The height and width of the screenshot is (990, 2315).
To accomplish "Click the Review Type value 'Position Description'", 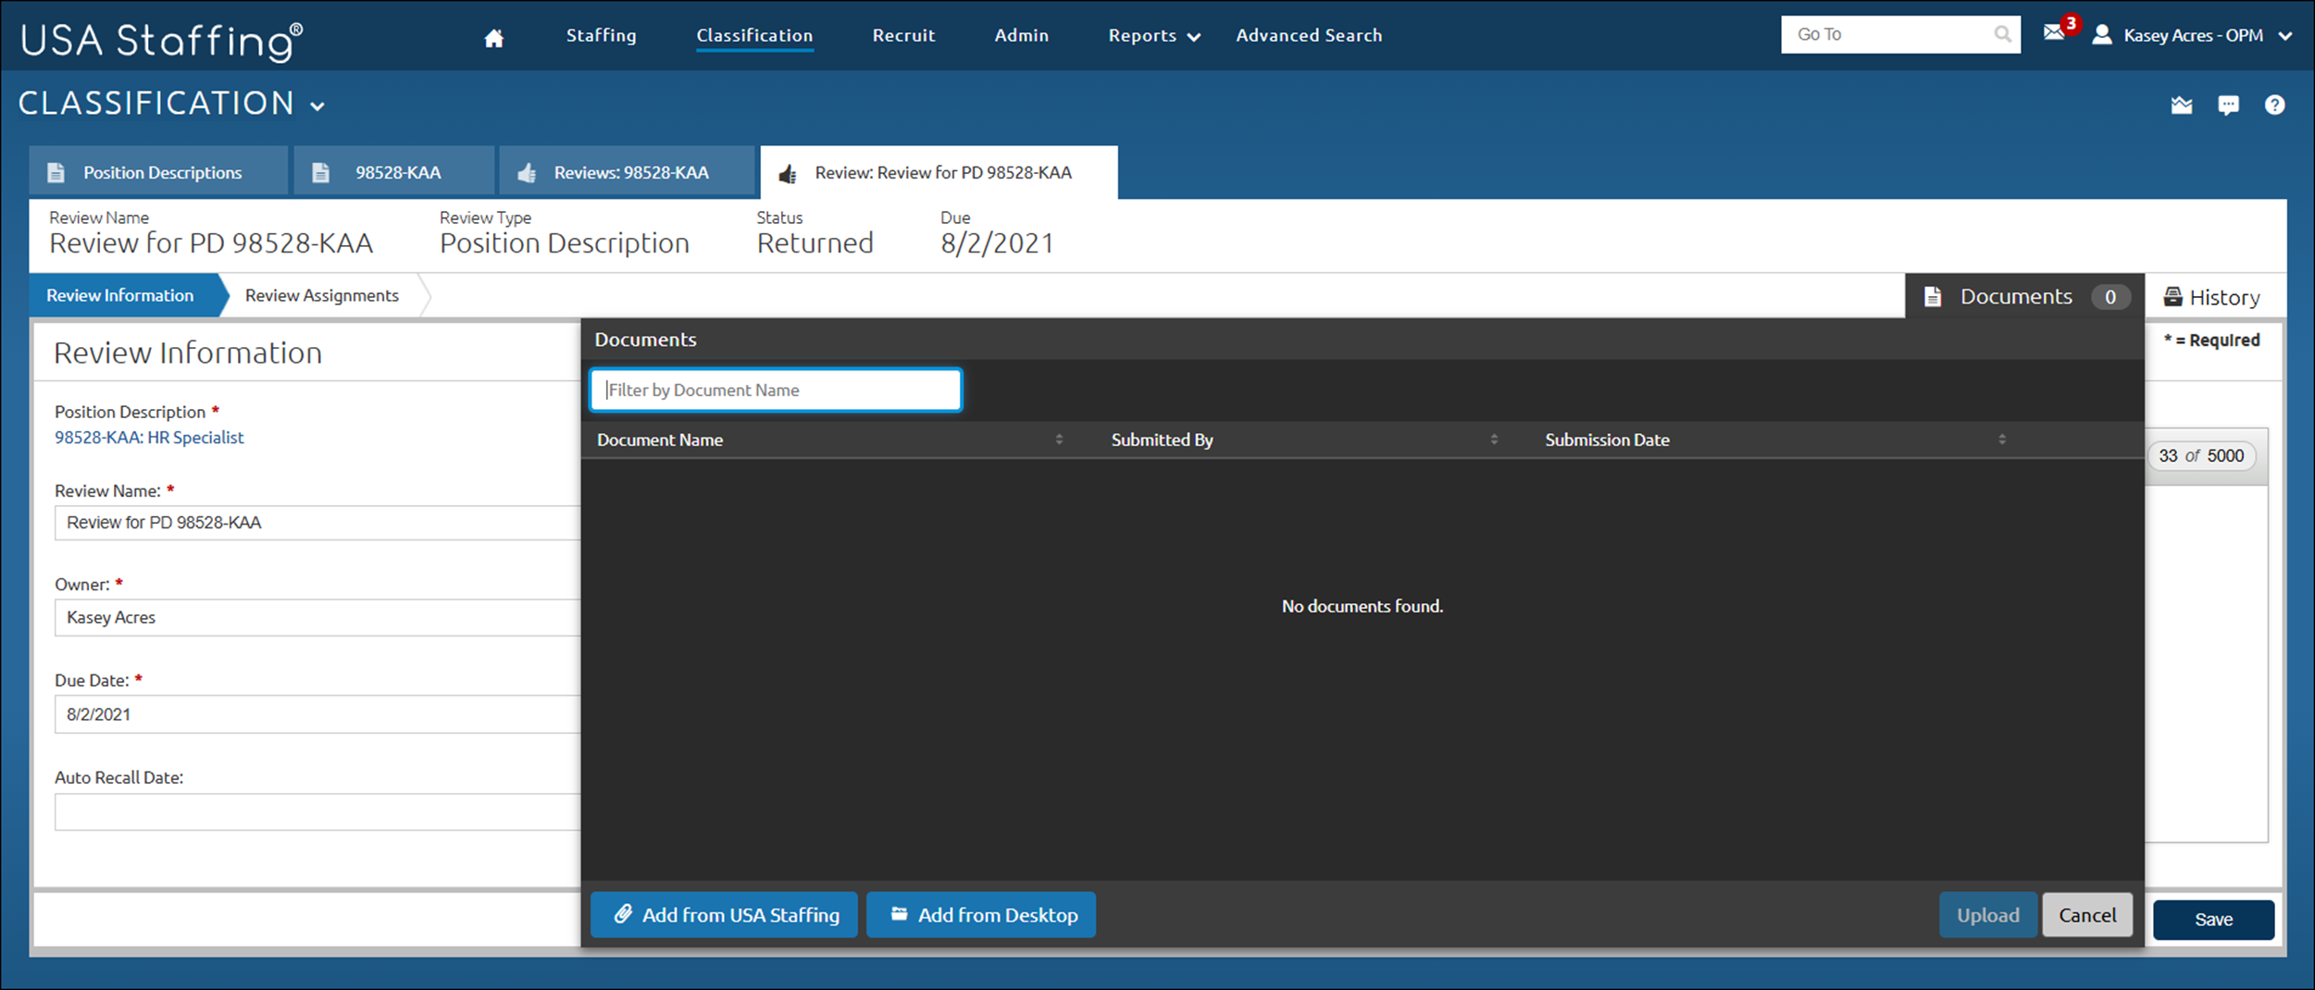I will tap(565, 243).
